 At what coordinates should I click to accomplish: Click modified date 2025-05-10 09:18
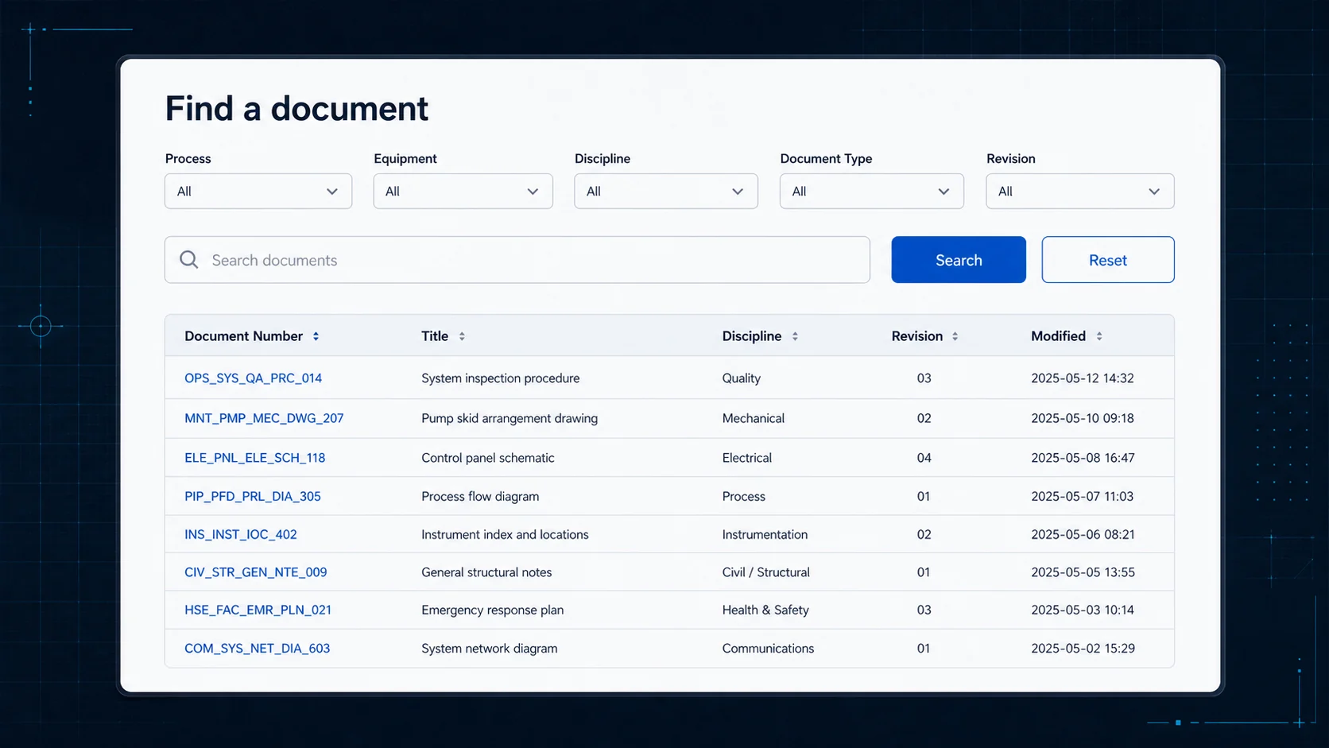pos(1083,418)
